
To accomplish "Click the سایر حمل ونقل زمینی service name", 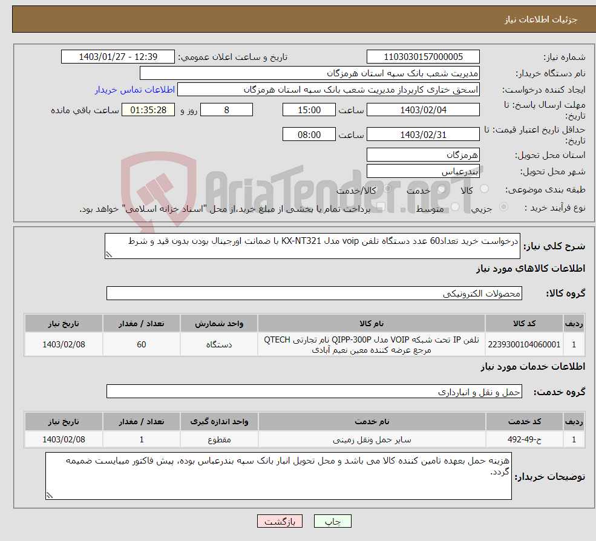I will point(372,439).
